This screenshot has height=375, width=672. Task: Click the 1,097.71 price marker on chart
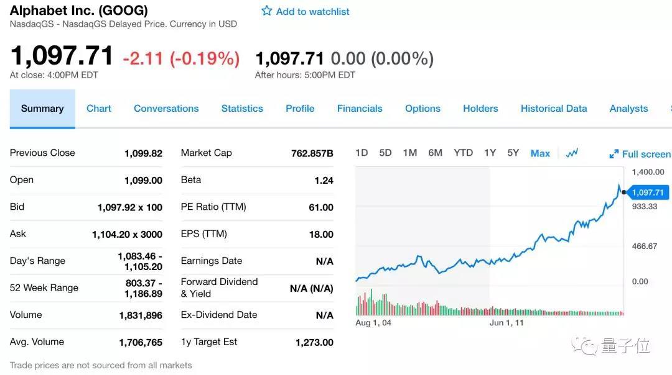[648, 192]
